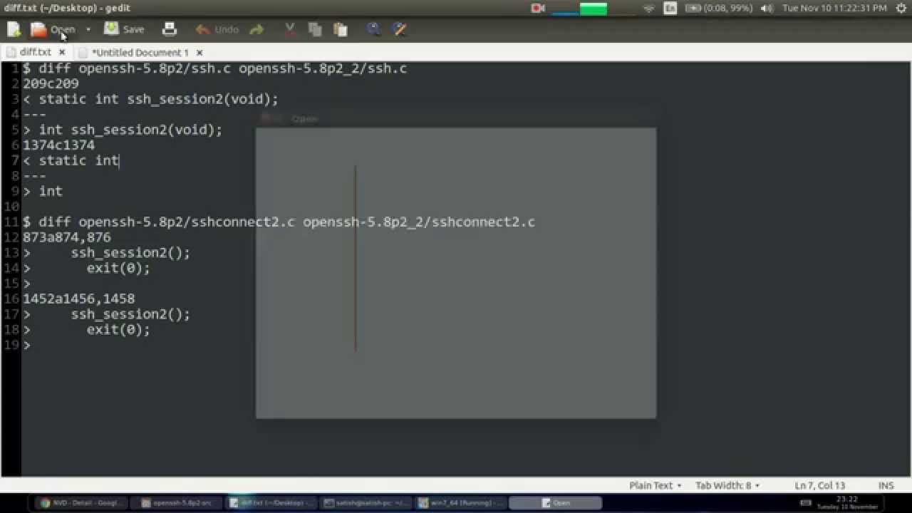
Task: Click the screen recorder indicator in the top panel
Action: (538, 8)
